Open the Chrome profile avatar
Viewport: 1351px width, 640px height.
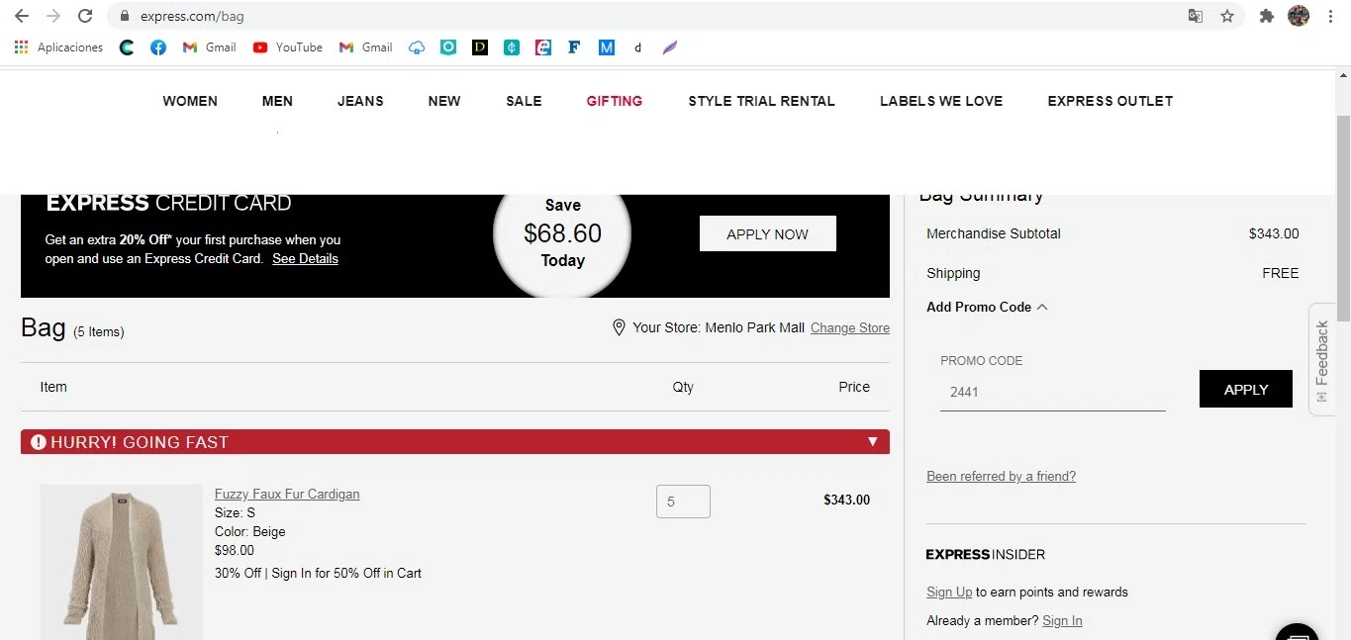point(1299,16)
